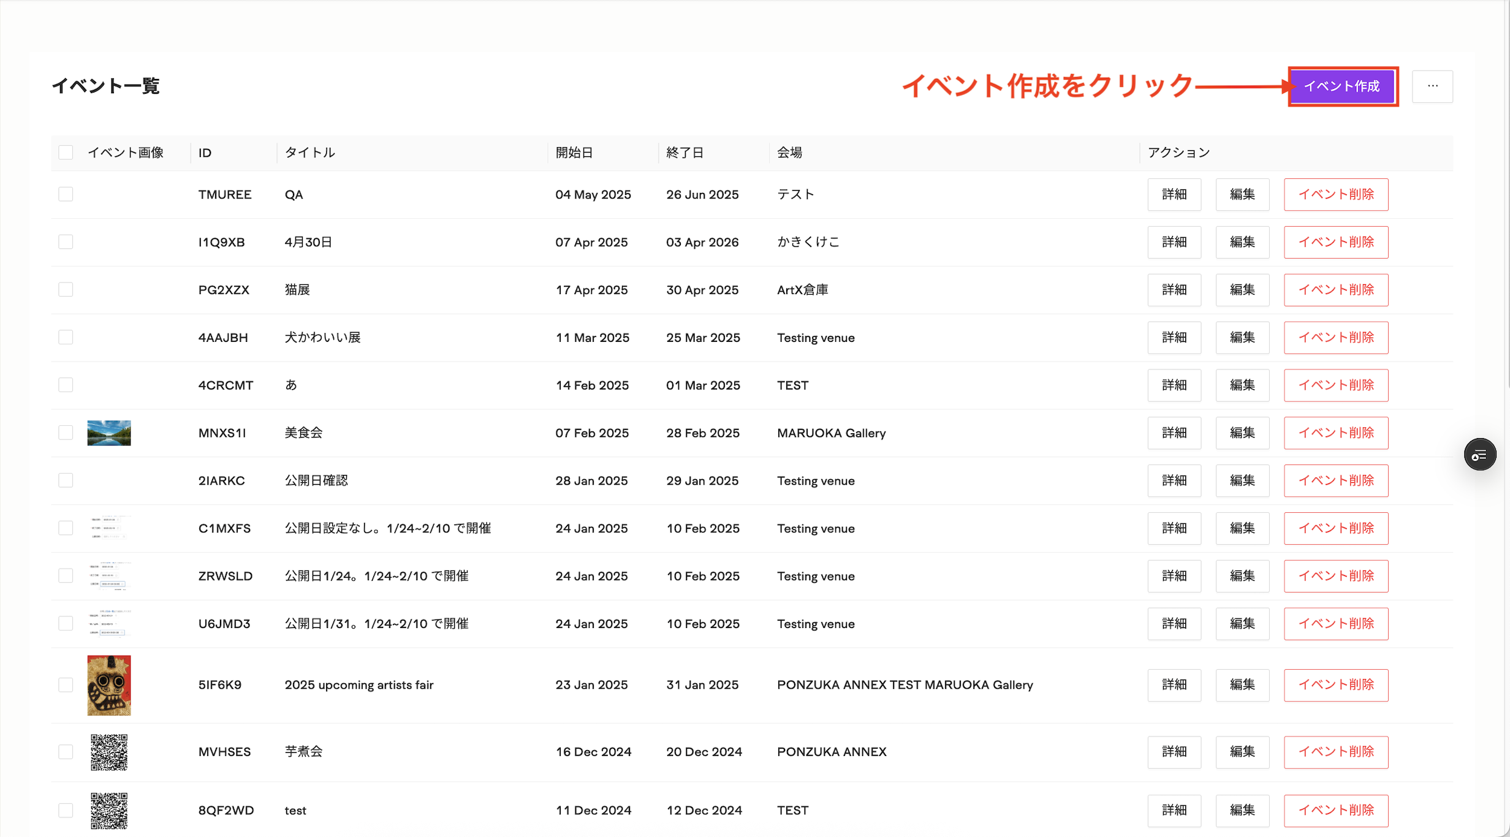Click the floating dark list widget icon

[1480, 454]
